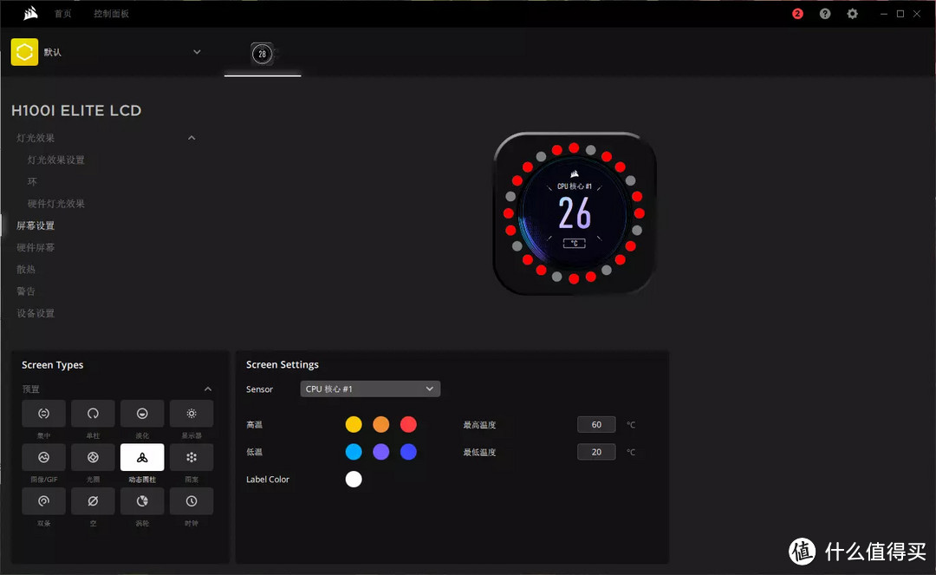Screen dimensions: 936x575
Task: Select the 光圈 screen type preset
Action: tap(93, 457)
